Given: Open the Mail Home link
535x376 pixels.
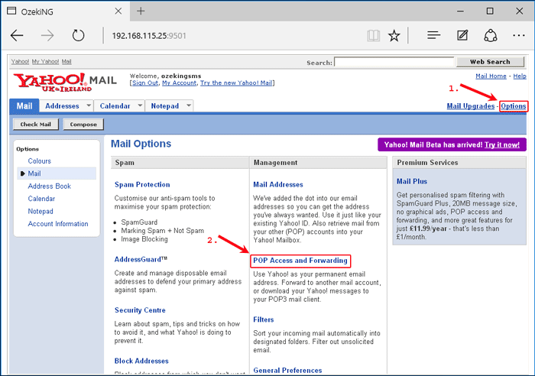Looking at the screenshot, I should click(491, 76).
